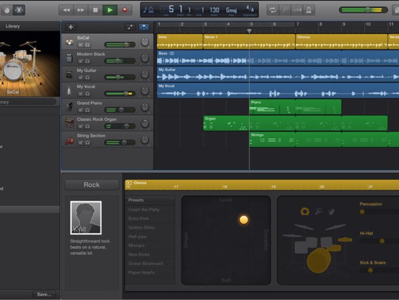The width and height of the screenshot is (399, 300).
Task: Open the Gmaj key signature dropdown
Action: [231, 10]
